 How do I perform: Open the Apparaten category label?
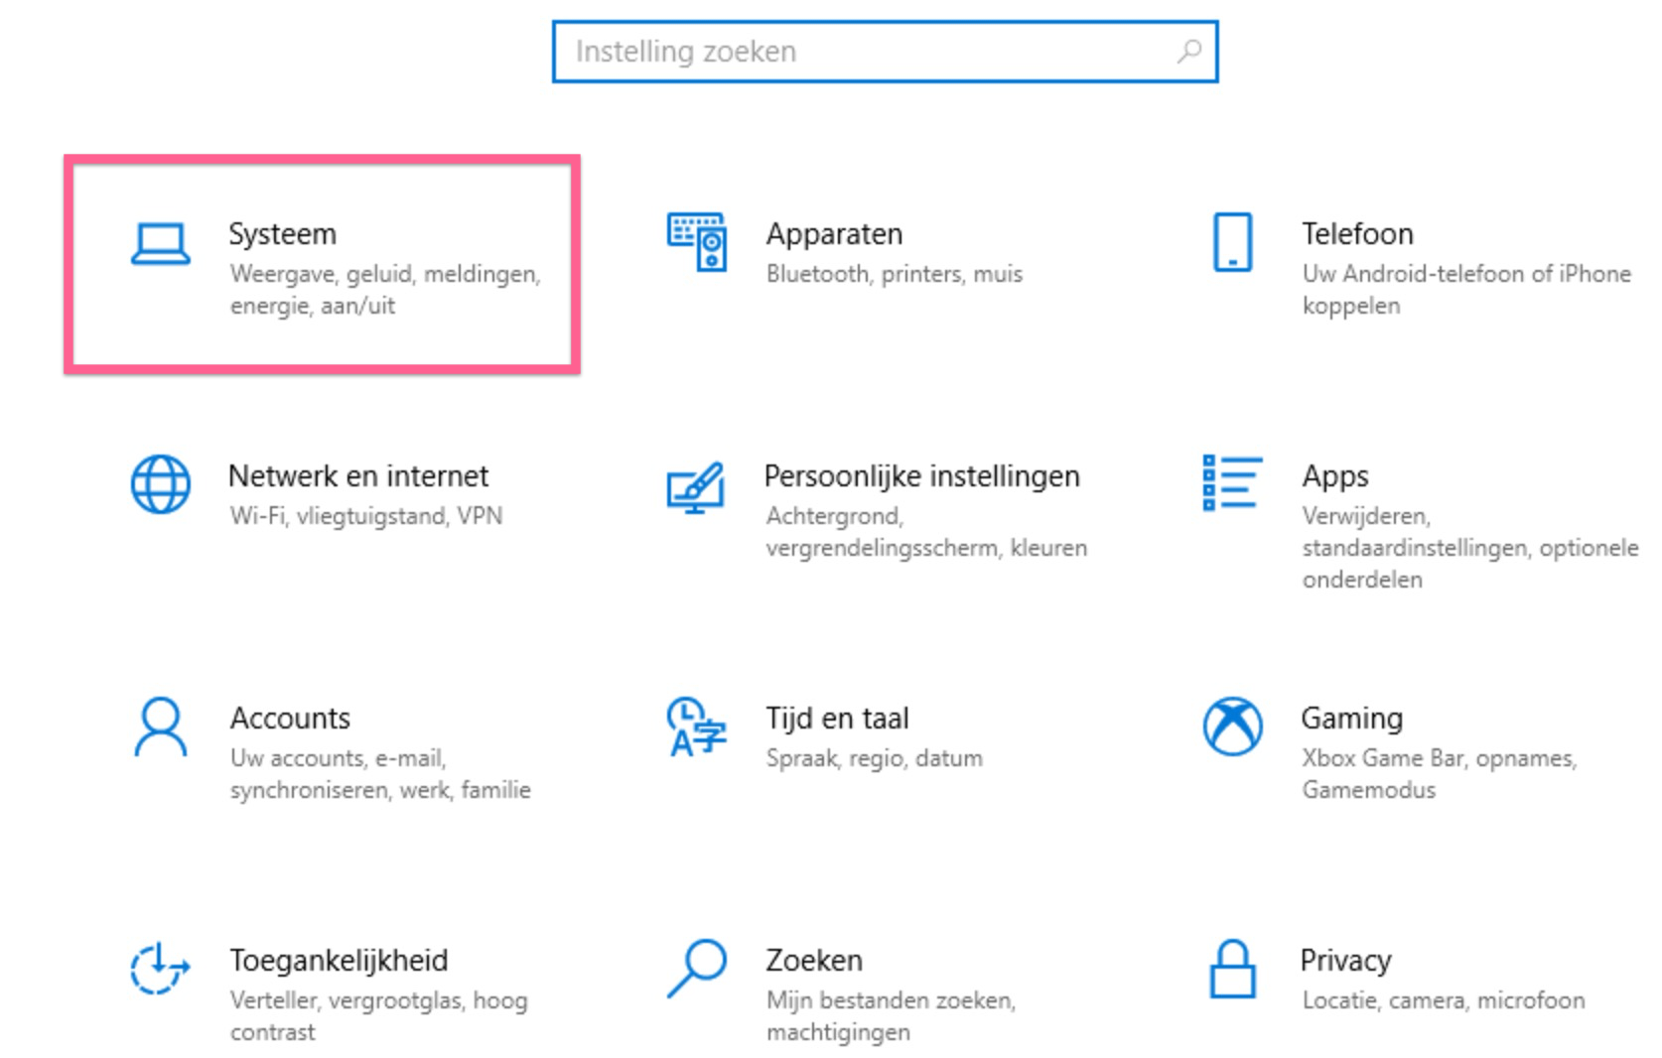[834, 234]
